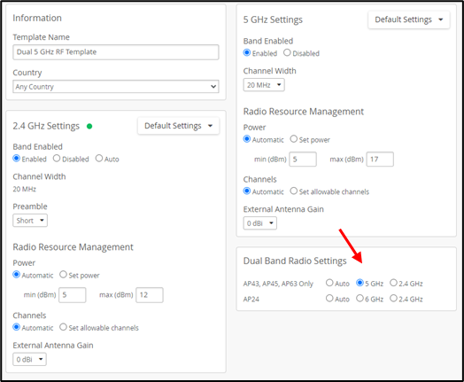Open 2.4 GHz Default Settings dropdown
Screen dimensions: 464x382
[x=179, y=126]
